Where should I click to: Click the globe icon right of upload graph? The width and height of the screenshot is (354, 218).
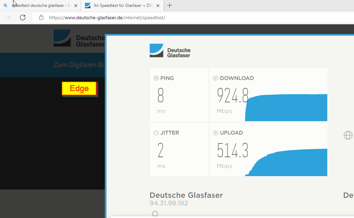click(x=348, y=135)
